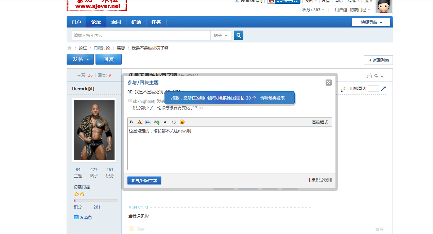
Task: Click inside the reply message text area
Action: (x=230, y=148)
